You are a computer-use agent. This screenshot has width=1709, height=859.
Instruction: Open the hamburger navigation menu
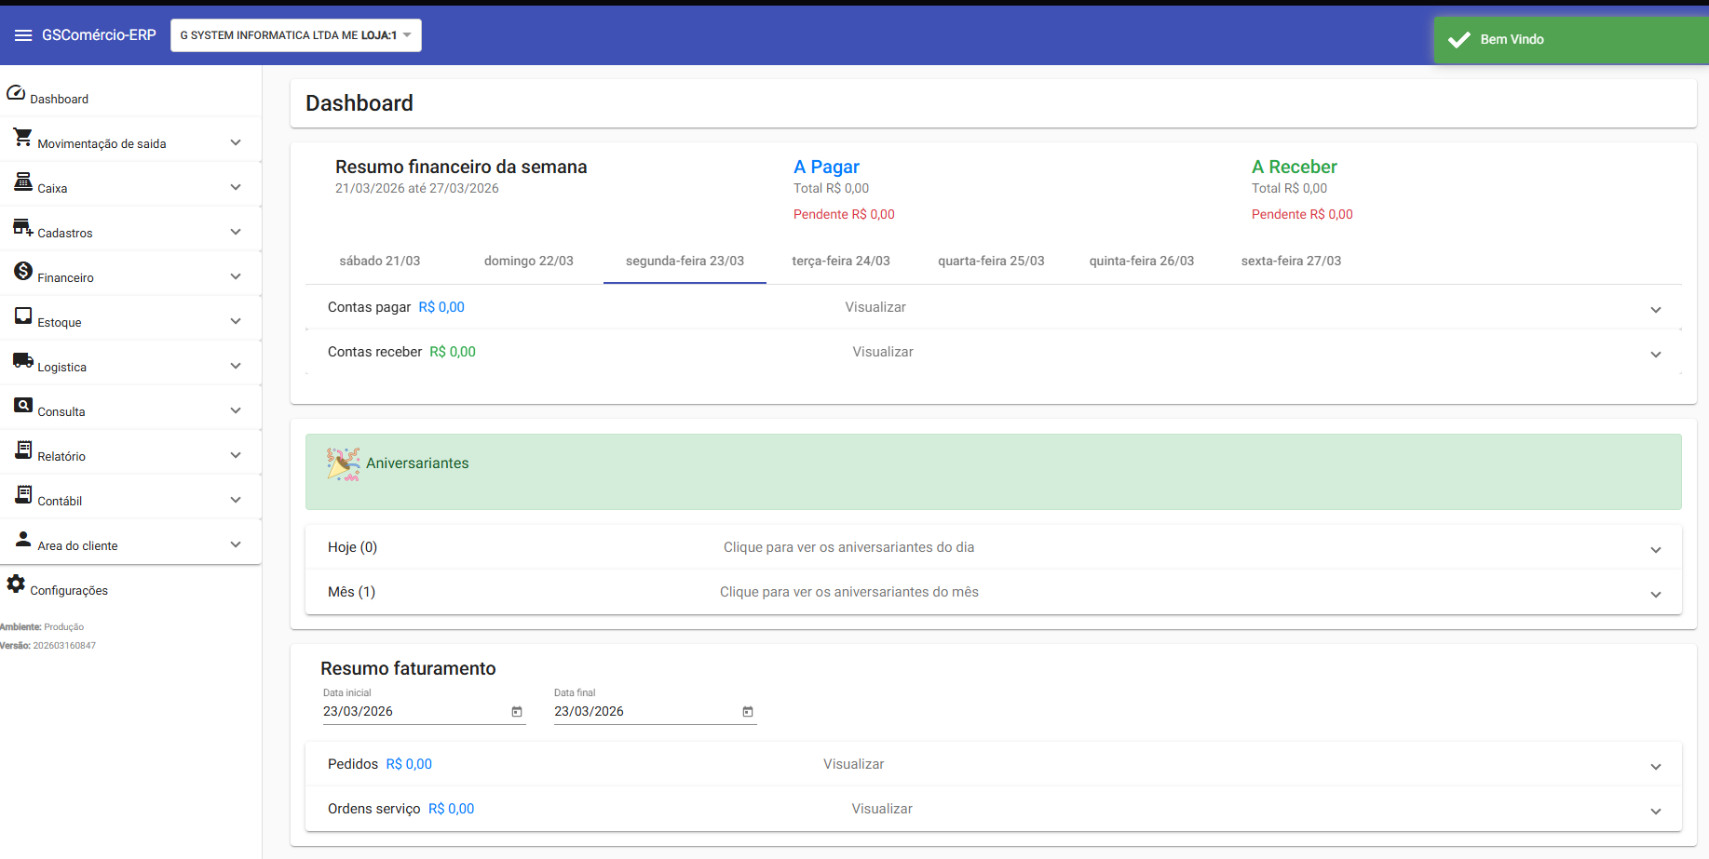click(x=23, y=35)
